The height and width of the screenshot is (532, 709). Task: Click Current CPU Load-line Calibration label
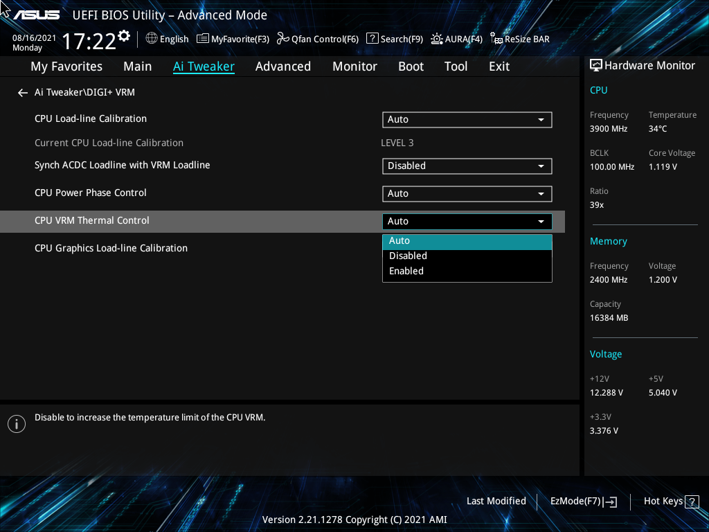pyautogui.click(x=109, y=143)
